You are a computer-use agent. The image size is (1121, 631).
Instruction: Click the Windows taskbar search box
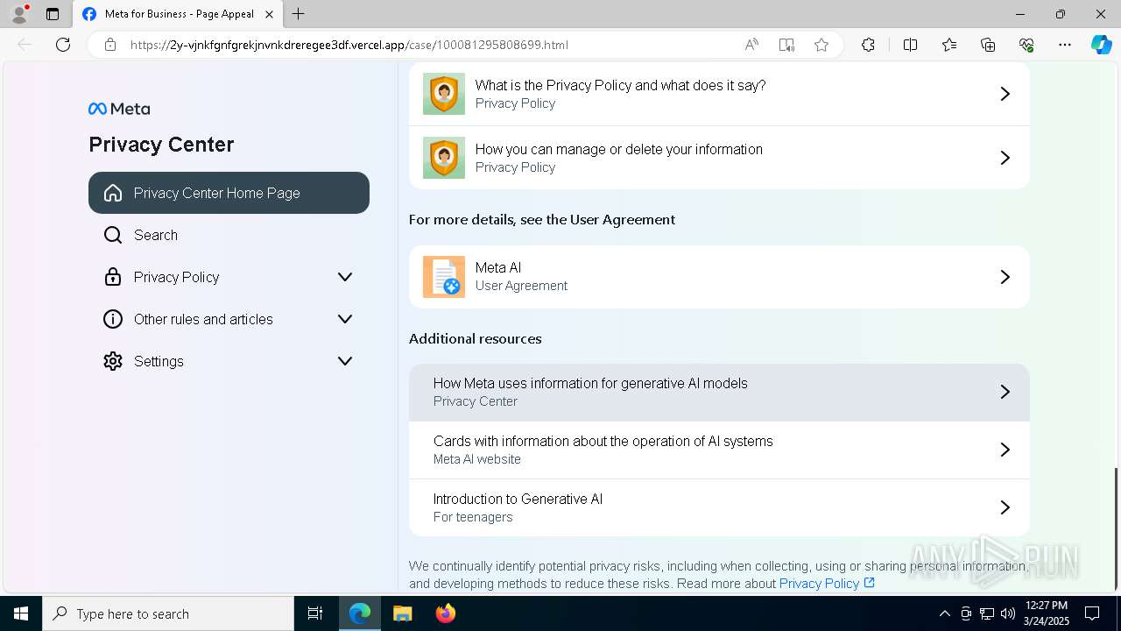tap(168, 613)
